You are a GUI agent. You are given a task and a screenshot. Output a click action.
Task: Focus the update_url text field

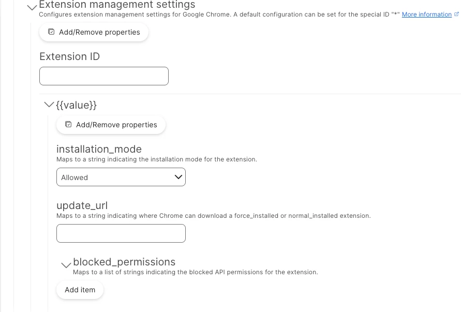point(121,233)
